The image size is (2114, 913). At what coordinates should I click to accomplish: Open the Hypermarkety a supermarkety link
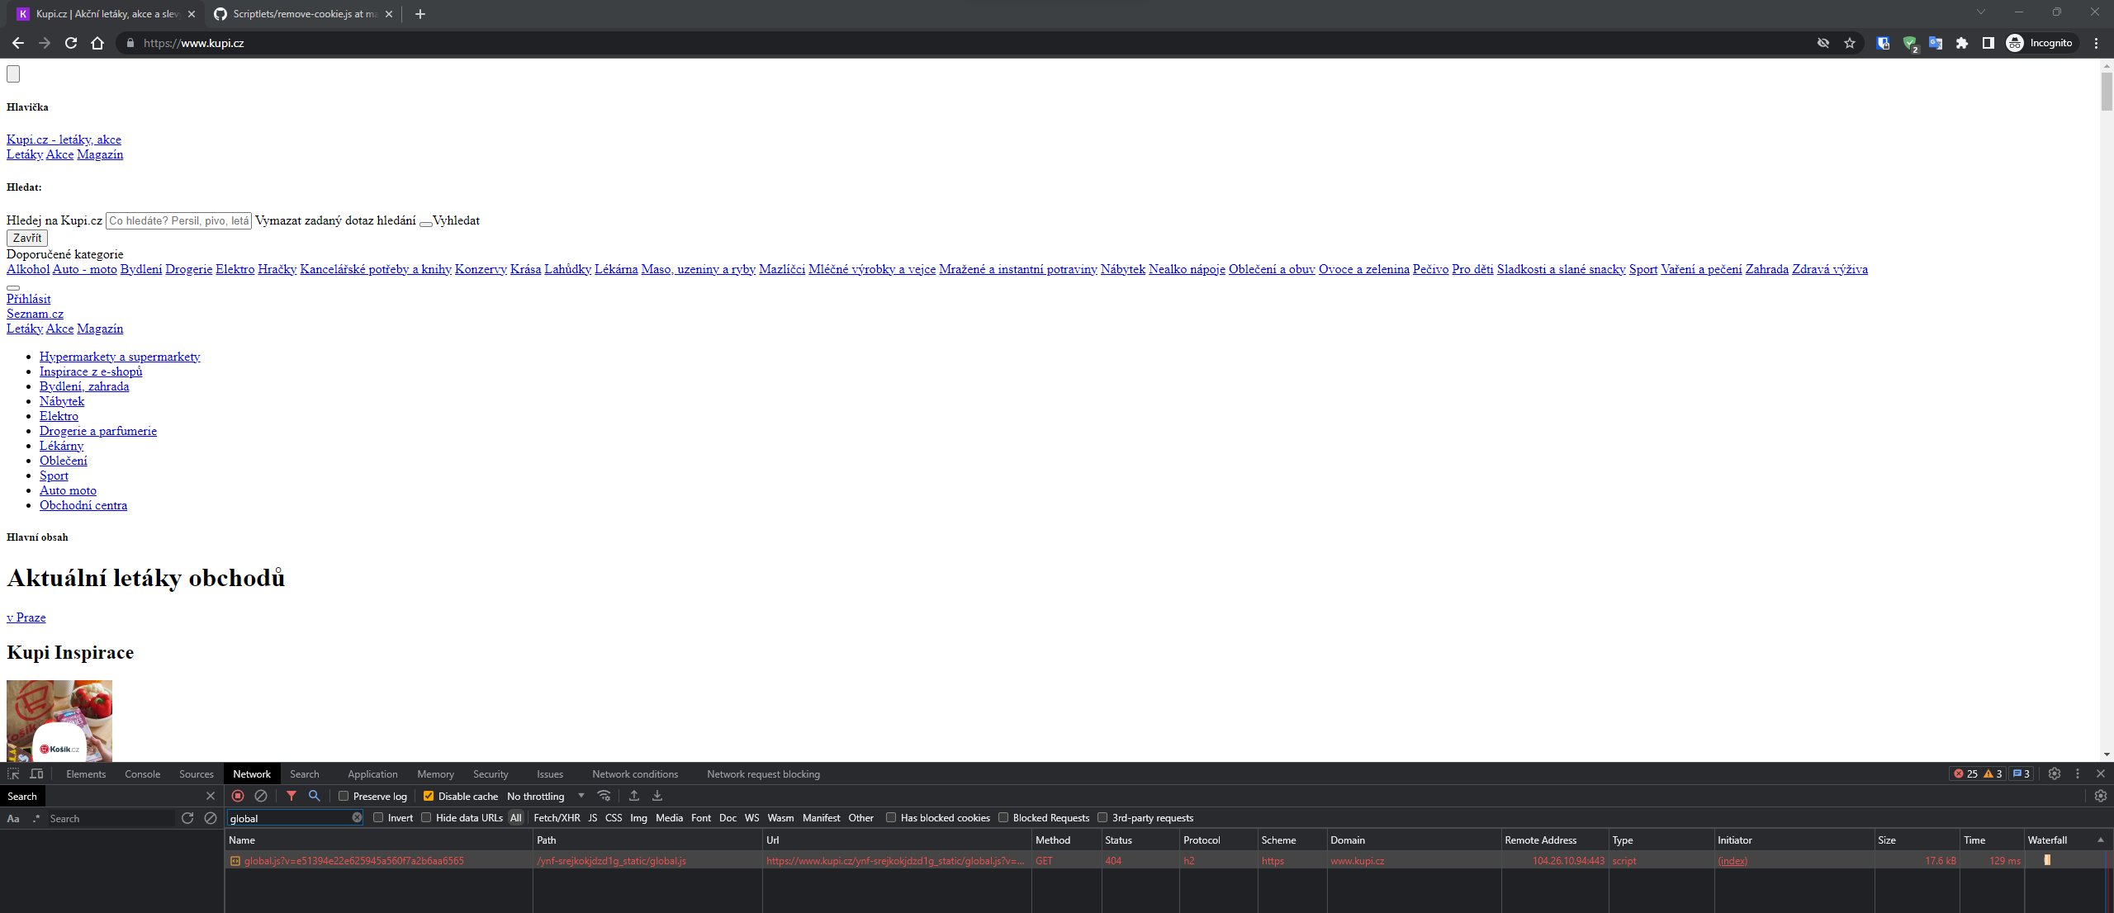click(x=119, y=356)
